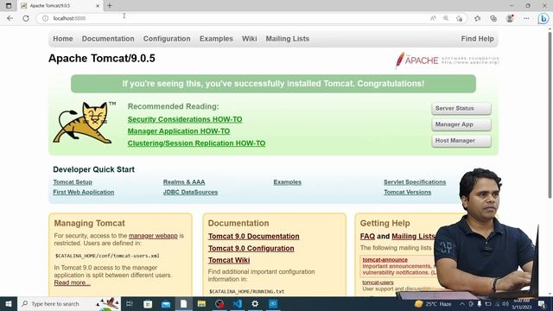Open Wiki in the Tomcat navigation bar

pyautogui.click(x=250, y=39)
